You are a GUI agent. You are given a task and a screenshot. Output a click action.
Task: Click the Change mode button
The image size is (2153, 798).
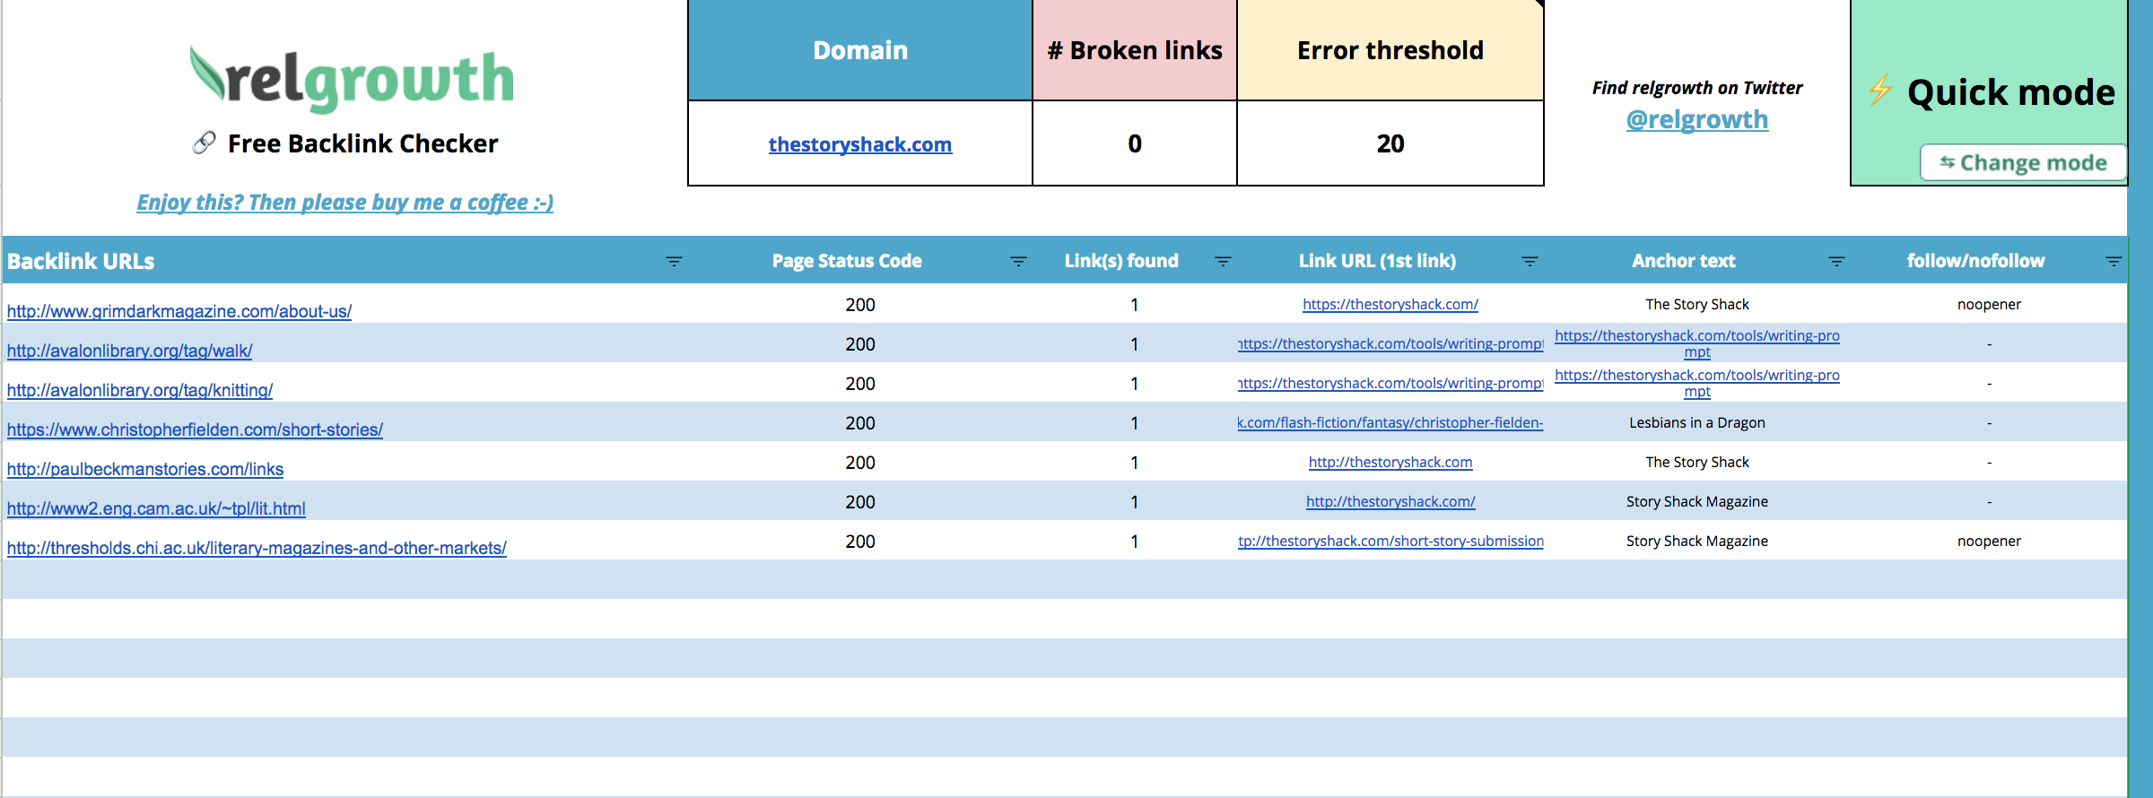2023,162
